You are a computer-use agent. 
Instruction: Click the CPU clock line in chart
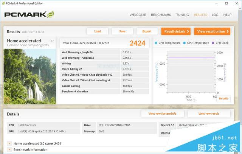(191, 58)
